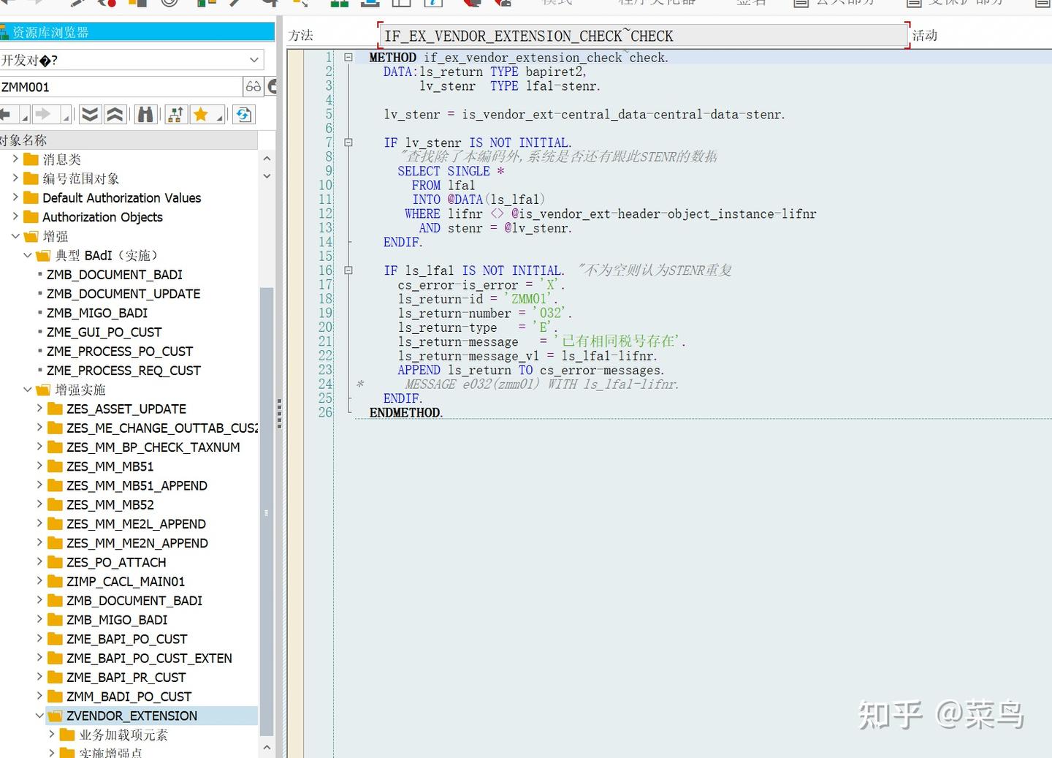Select the ZES_MM_MB52 item
Screen dimensions: 1052x758
[x=110, y=505]
